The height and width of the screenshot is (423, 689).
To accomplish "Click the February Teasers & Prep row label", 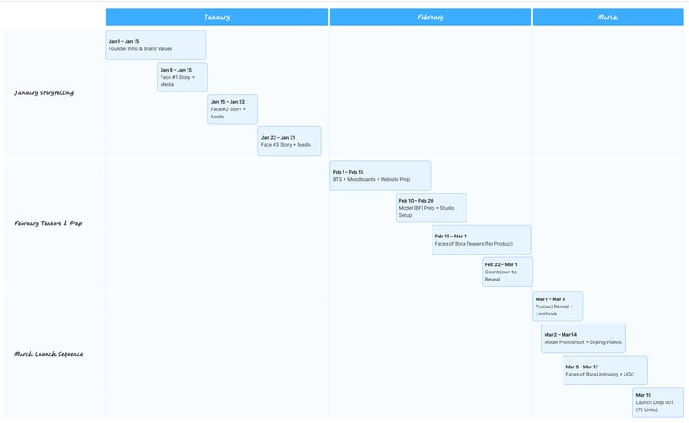I will [48, 223].
